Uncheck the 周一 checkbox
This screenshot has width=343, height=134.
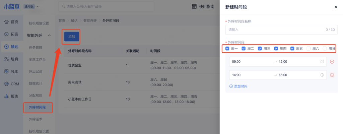click(227, 49)
